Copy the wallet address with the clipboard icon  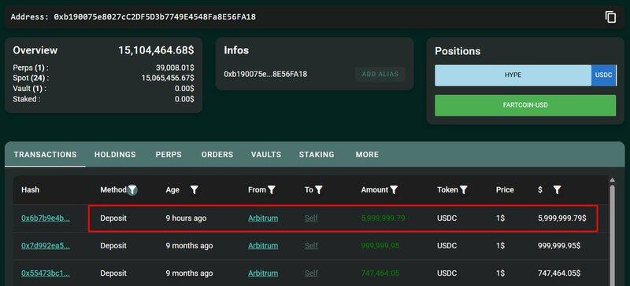click(x=610, y=16)
